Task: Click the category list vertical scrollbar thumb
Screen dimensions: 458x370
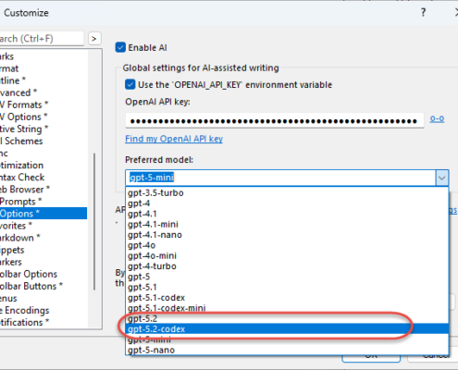Action: coord(94,221)
